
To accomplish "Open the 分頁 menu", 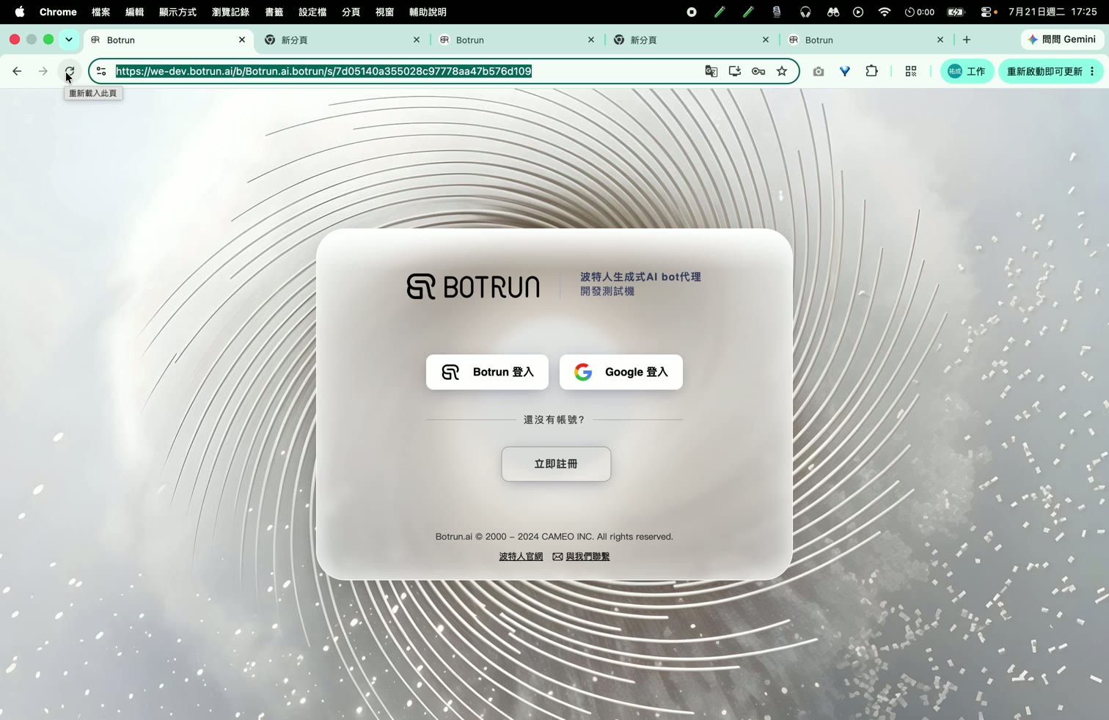I will (351, 12).
